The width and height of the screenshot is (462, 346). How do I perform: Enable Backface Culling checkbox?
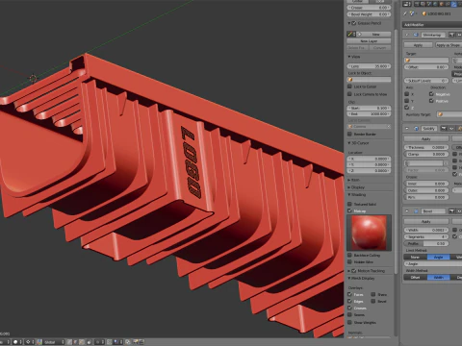(349, 255)
